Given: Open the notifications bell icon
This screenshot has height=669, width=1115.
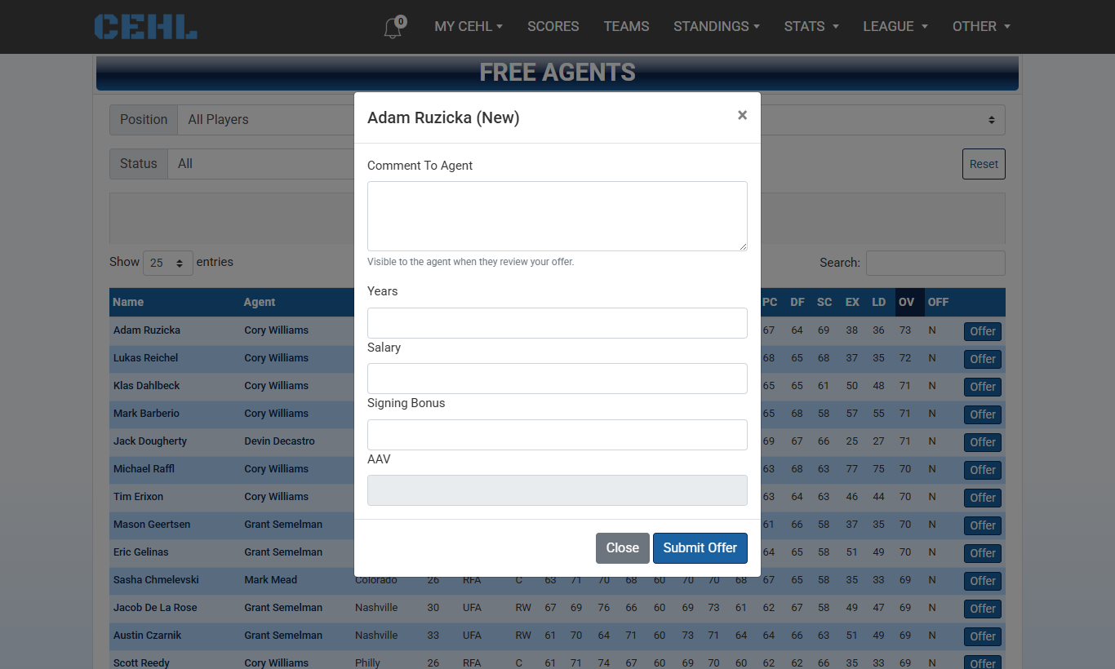Looking at the screenshot, I should (394, 27).
